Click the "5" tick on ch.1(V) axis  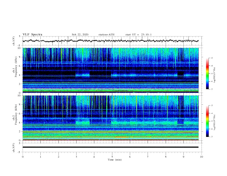[x=20, y=37]
